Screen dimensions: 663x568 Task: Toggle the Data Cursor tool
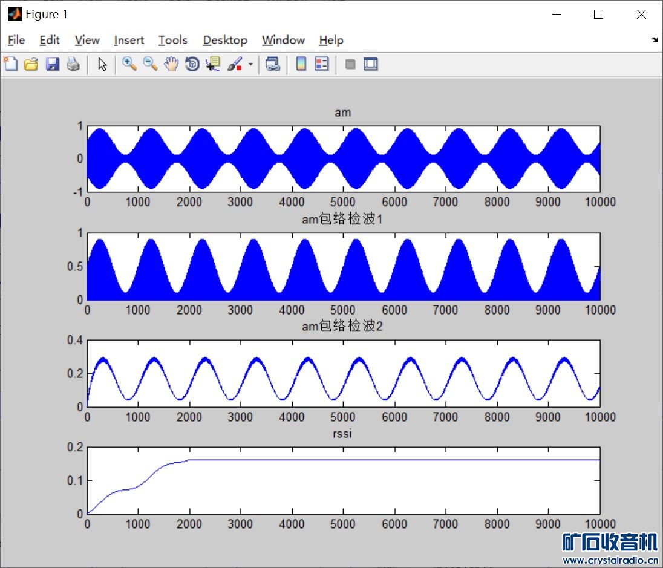pyautogui.click(x=213, y=64)
